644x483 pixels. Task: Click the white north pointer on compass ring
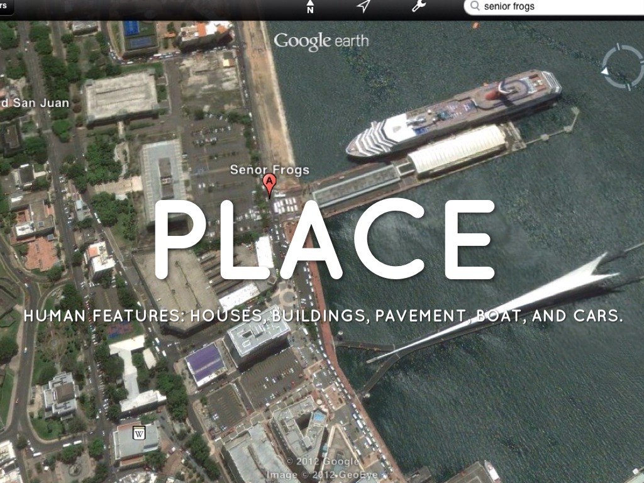point(605,71)
